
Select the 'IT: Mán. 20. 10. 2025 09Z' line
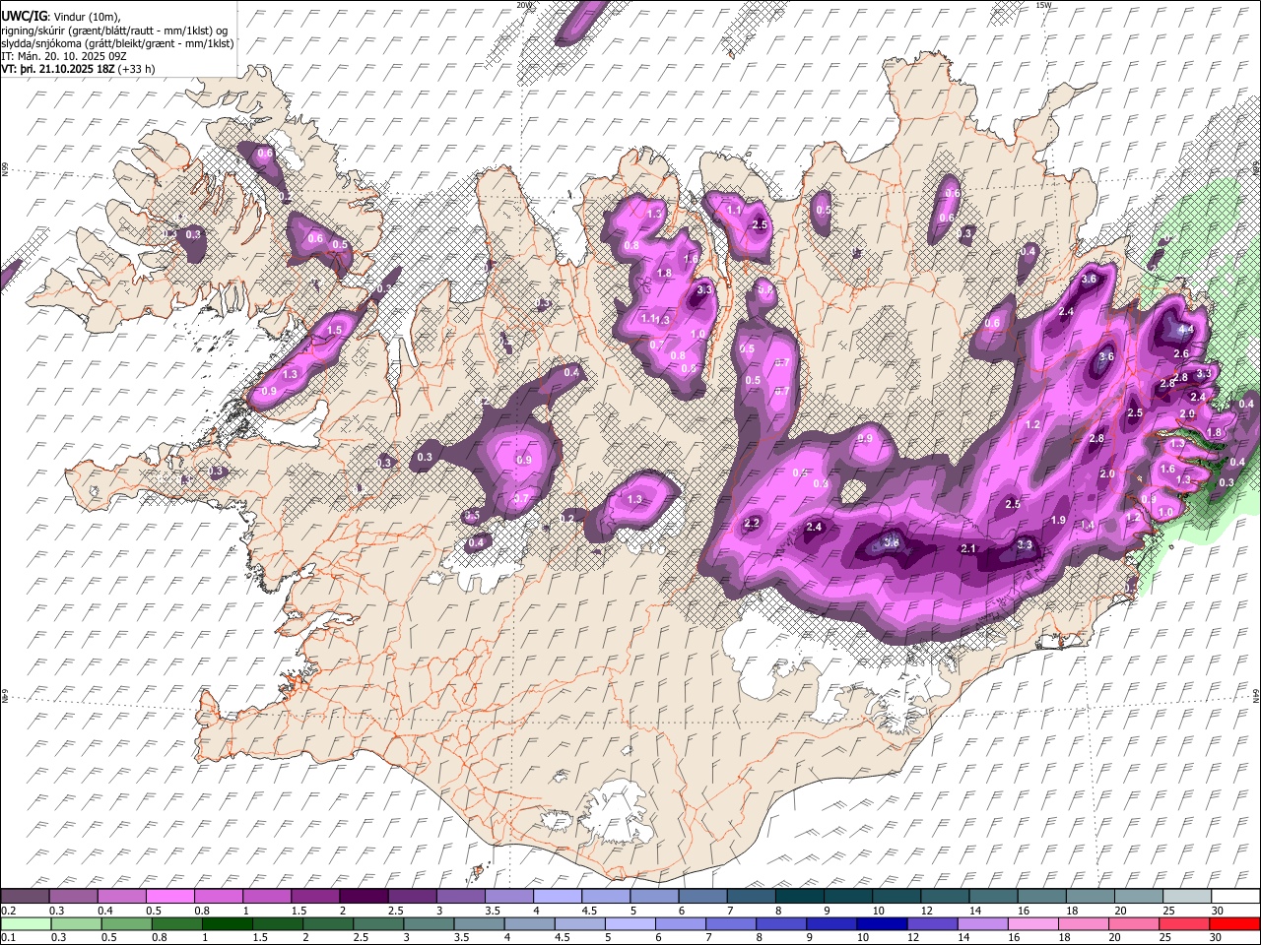[x=63, y=56]
